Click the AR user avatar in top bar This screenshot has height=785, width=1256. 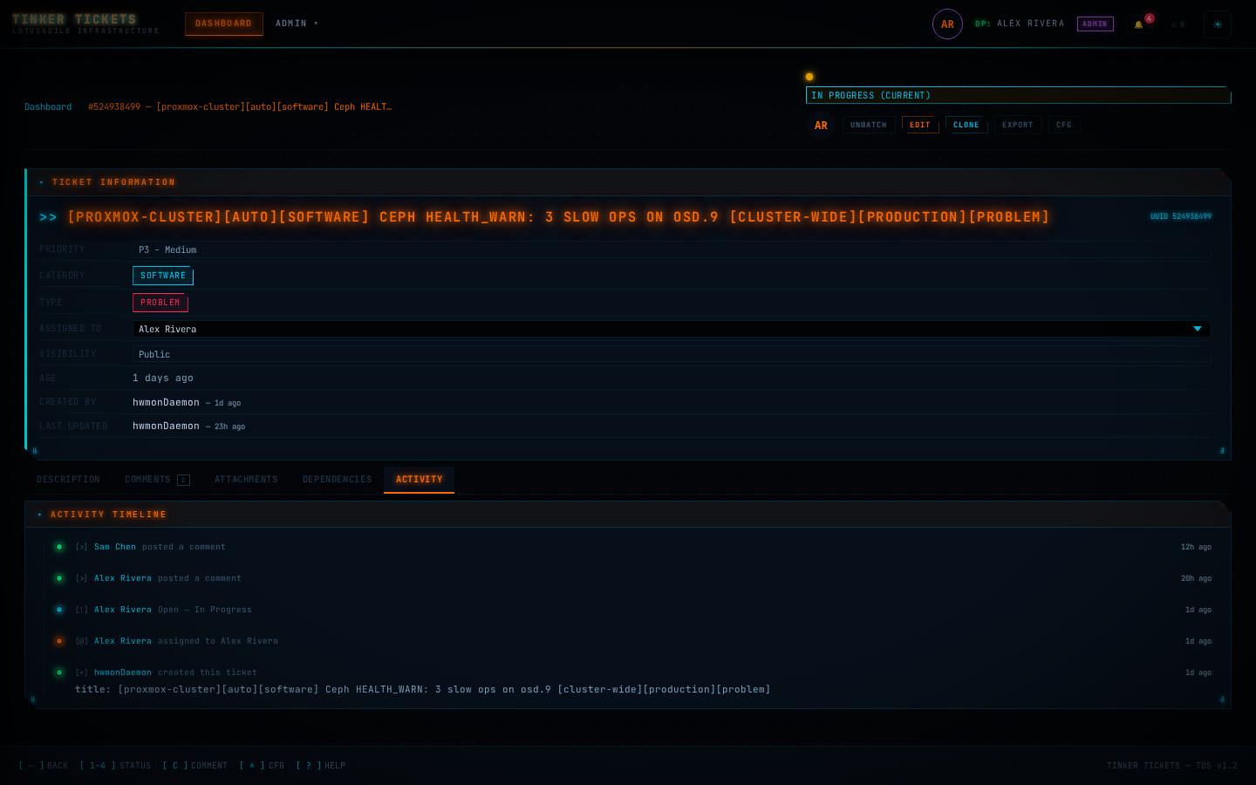click(x=947, y=24)
